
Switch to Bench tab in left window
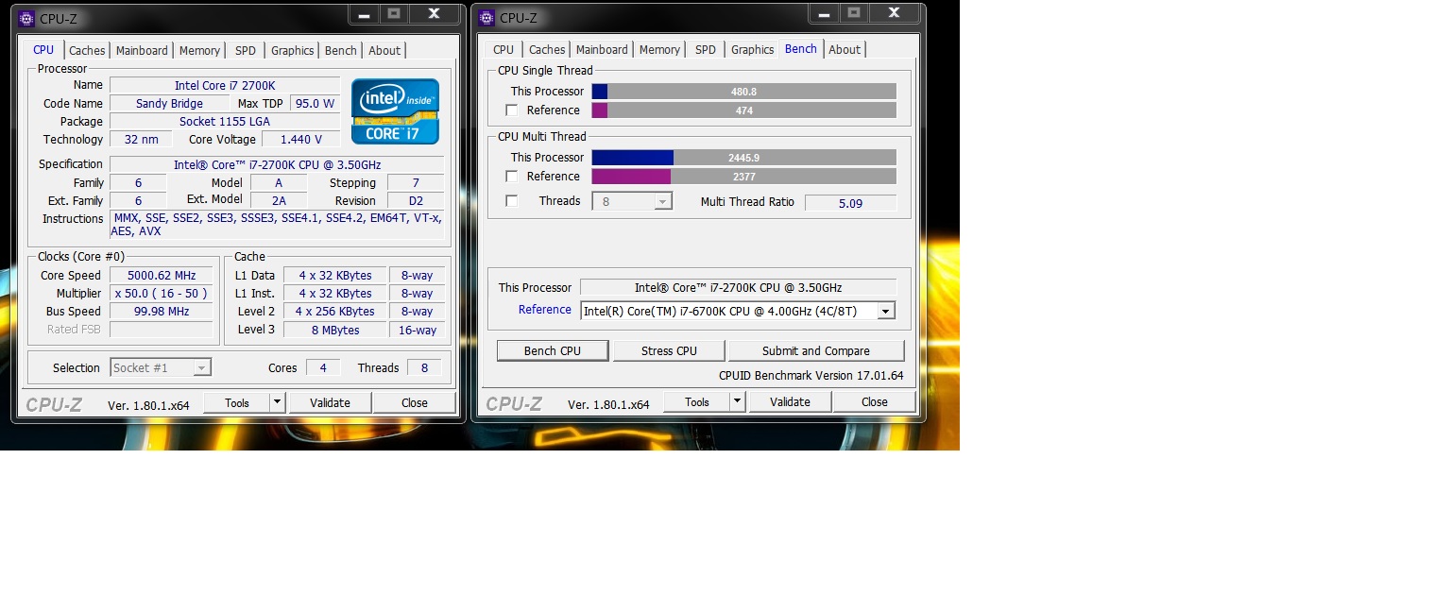tap(340, 51)
